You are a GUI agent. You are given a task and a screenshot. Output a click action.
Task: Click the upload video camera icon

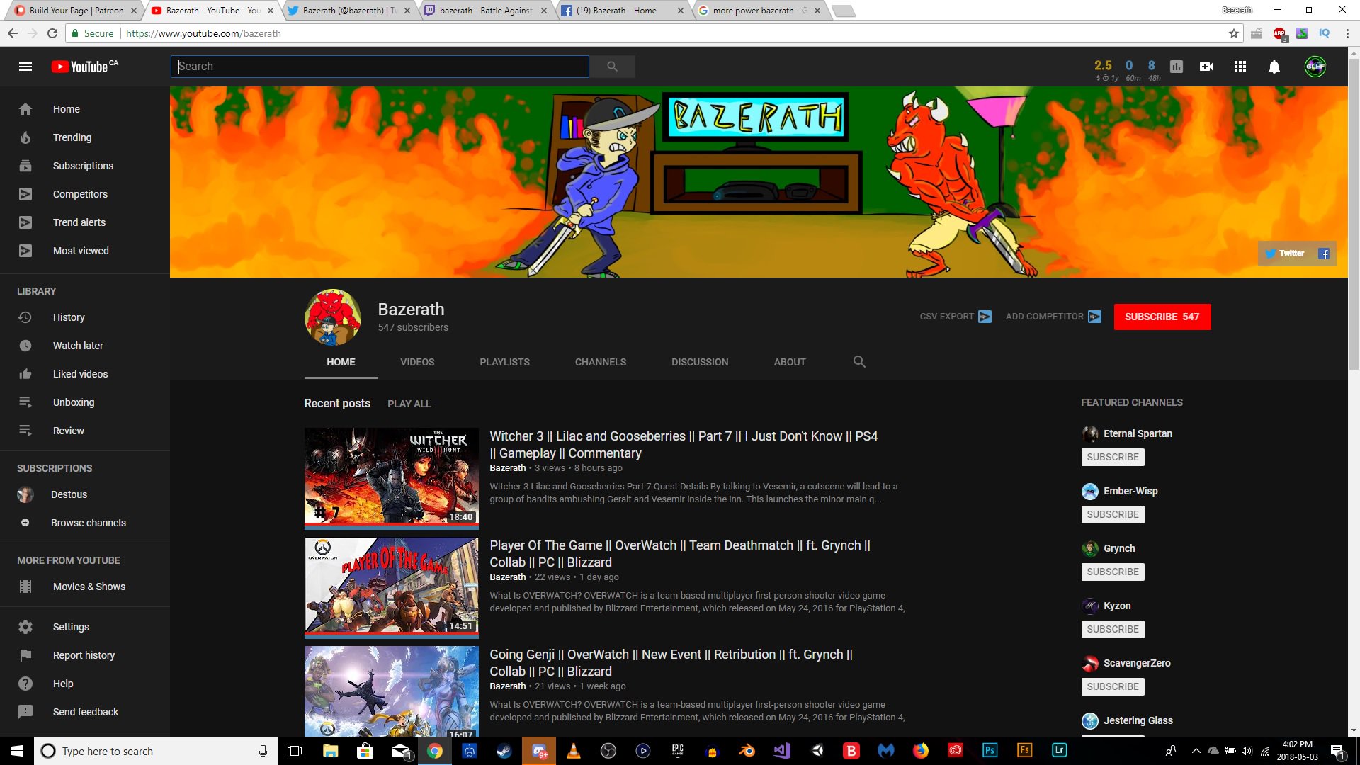pos(1206,67)
